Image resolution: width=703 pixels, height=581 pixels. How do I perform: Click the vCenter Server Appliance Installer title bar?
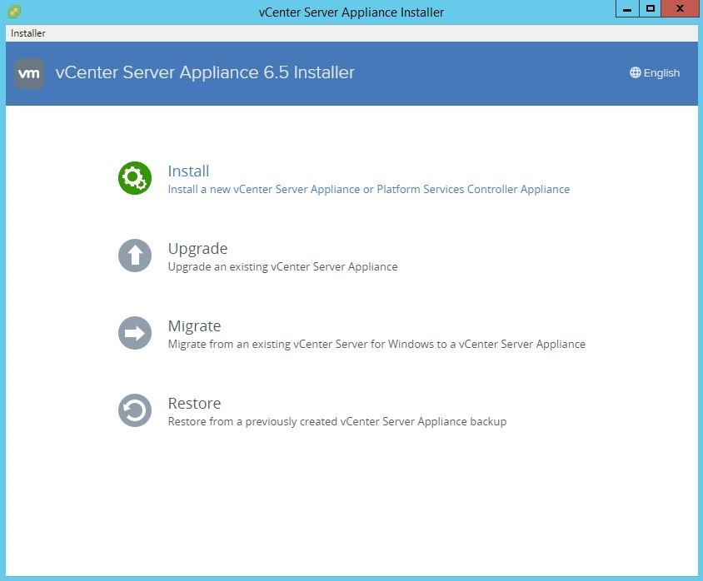(x=351, y=12)
